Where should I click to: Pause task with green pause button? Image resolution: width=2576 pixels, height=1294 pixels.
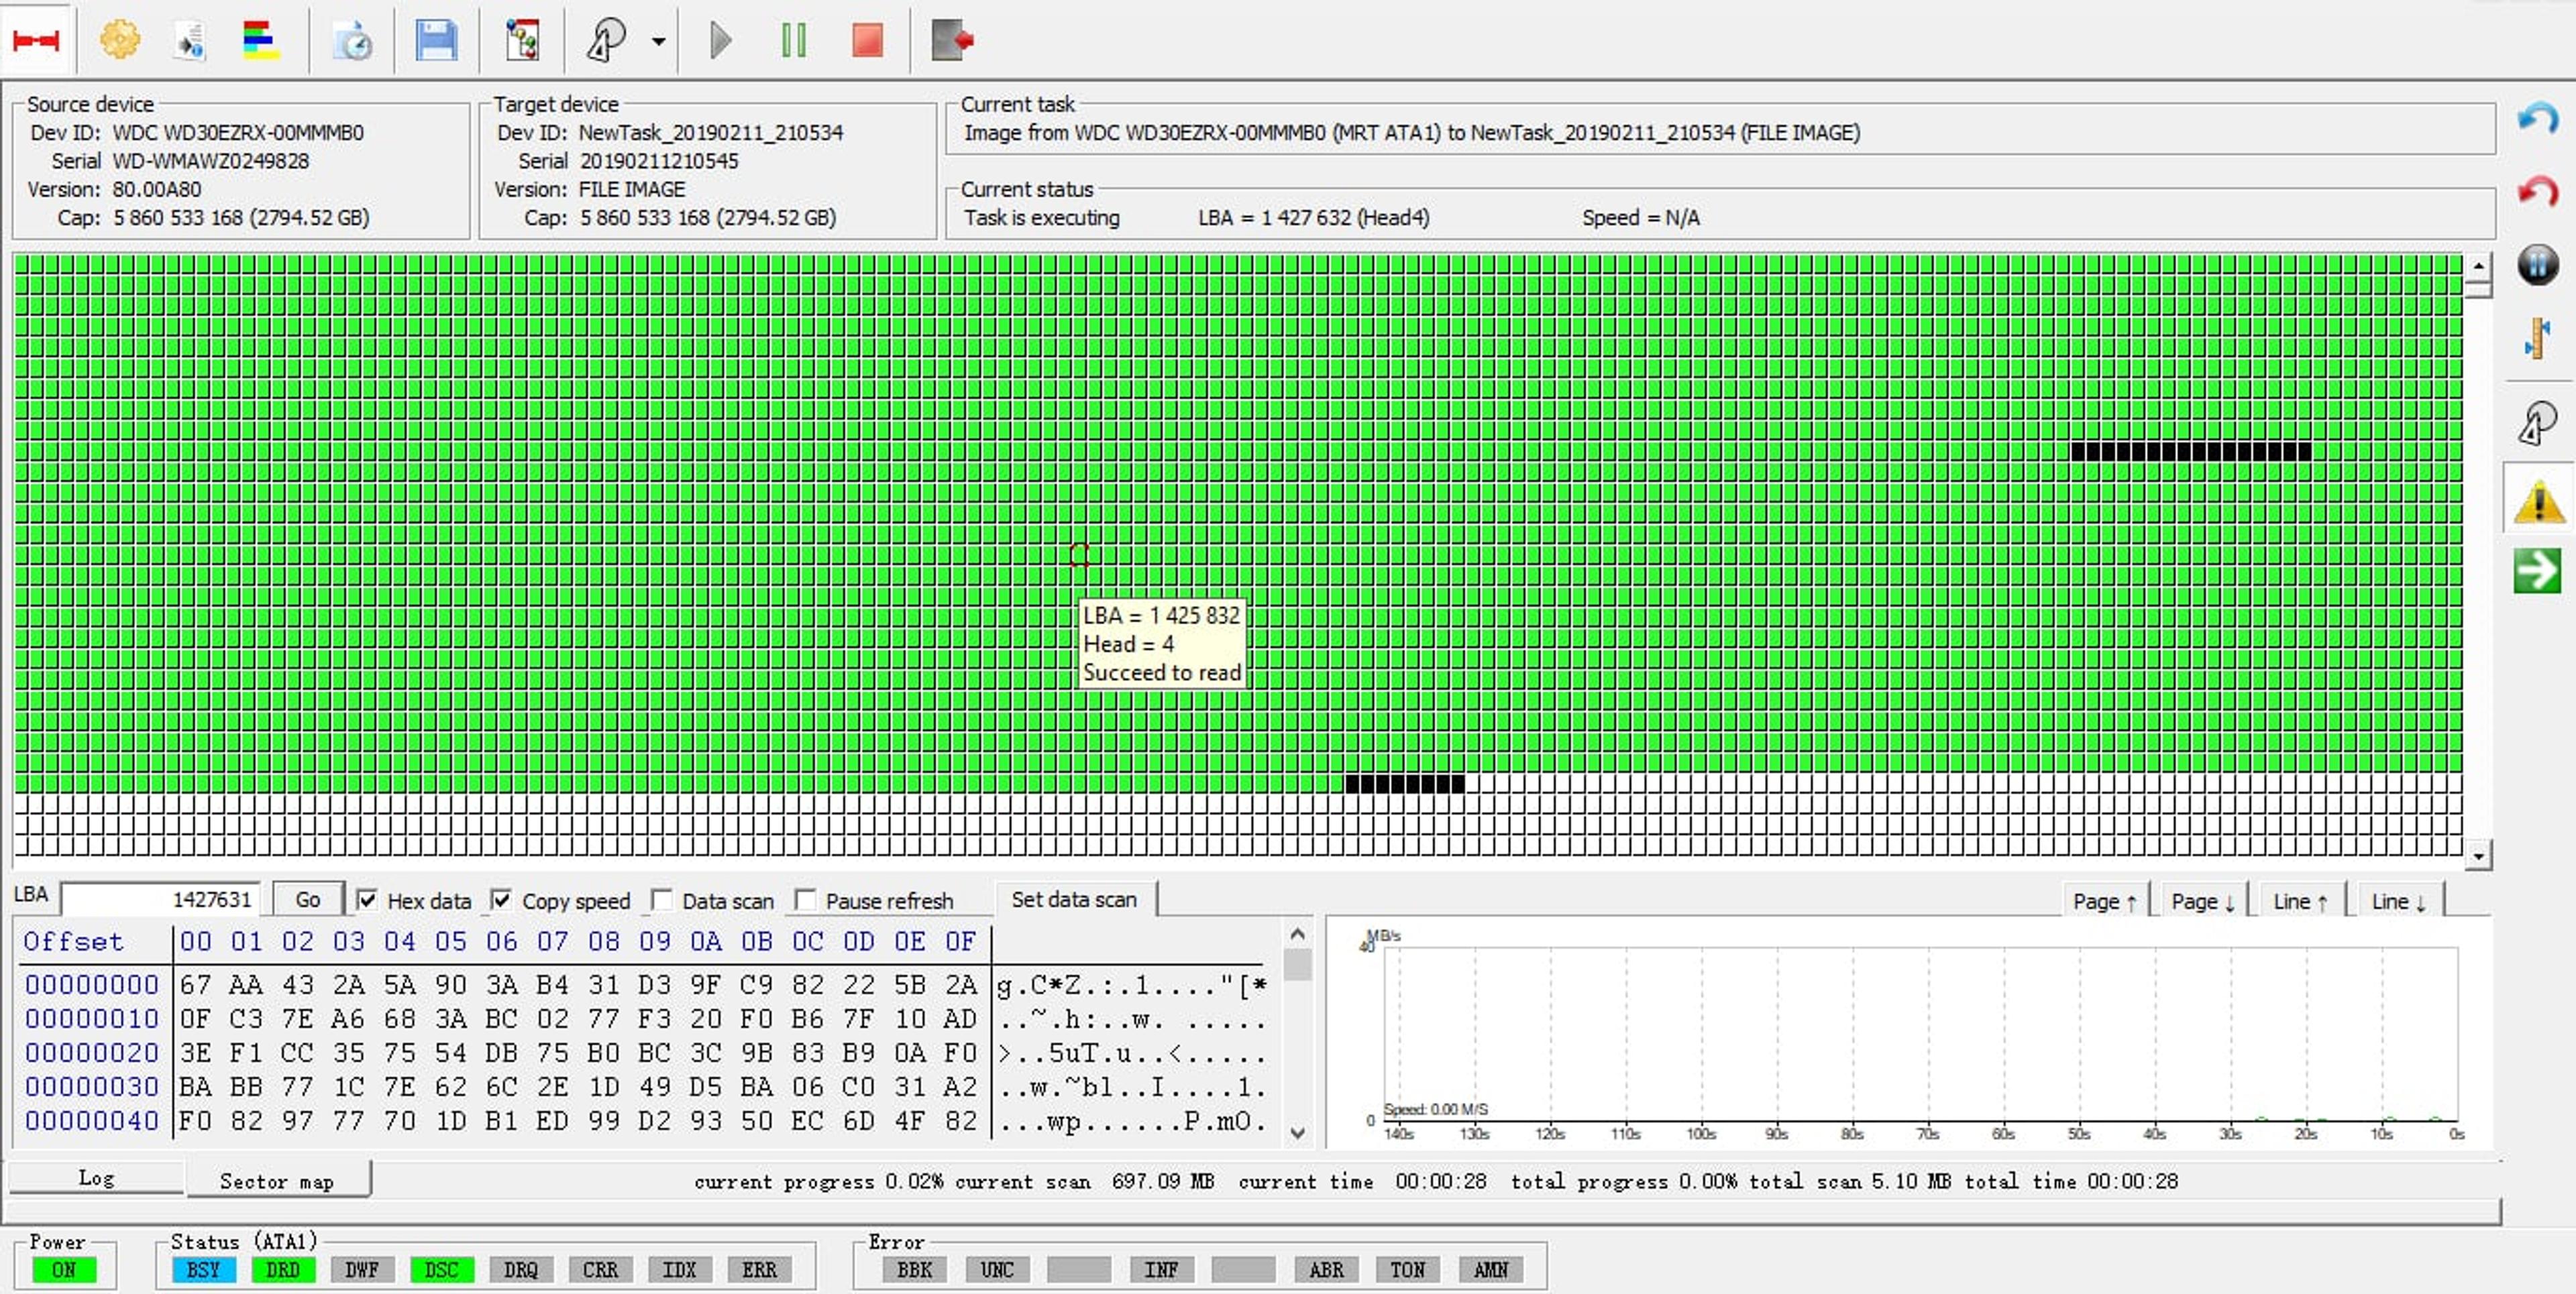coord(794,40)
